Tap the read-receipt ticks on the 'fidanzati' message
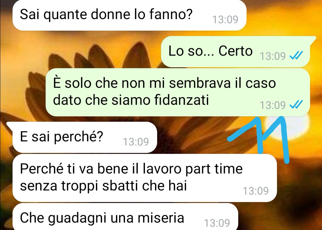This screenshot has width=322, height=230. [x=296, y=104]
